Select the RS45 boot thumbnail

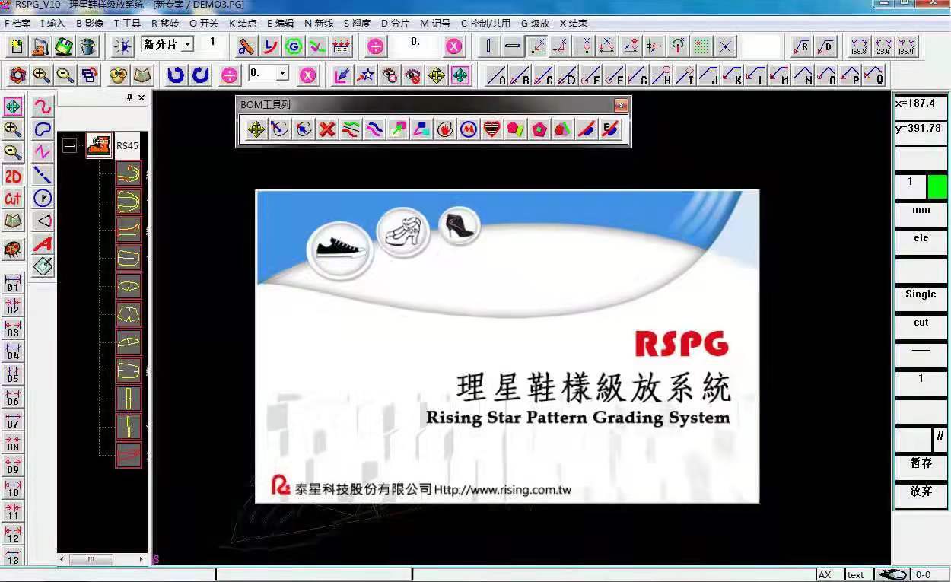coord(99,145)
